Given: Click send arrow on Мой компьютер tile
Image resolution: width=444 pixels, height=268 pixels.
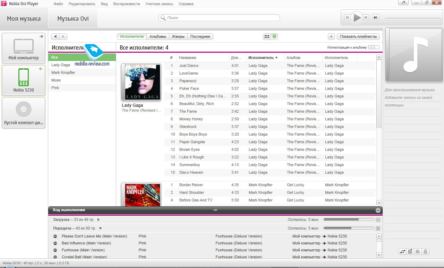Looking at the screenshot, I should pyautogui.click(x=41, y=36).
